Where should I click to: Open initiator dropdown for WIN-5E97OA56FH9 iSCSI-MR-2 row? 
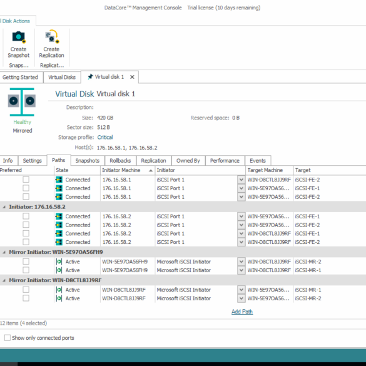tap(241, 262)
